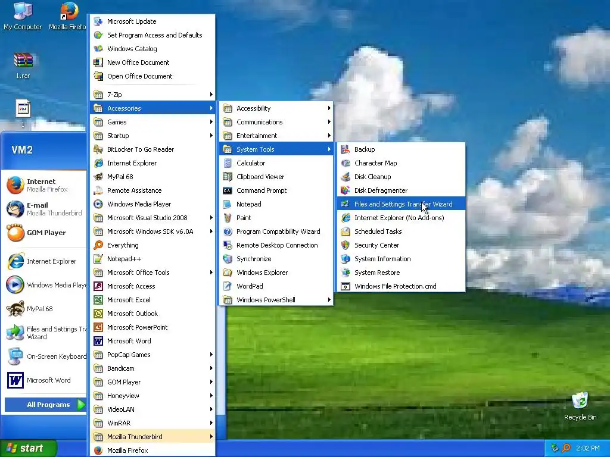Expand the WinRAR submenu
610x457 pixels.
click(152, 423)
